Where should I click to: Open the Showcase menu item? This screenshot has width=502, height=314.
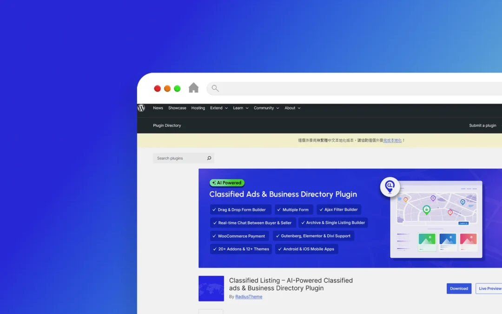(x=177, y=108)
